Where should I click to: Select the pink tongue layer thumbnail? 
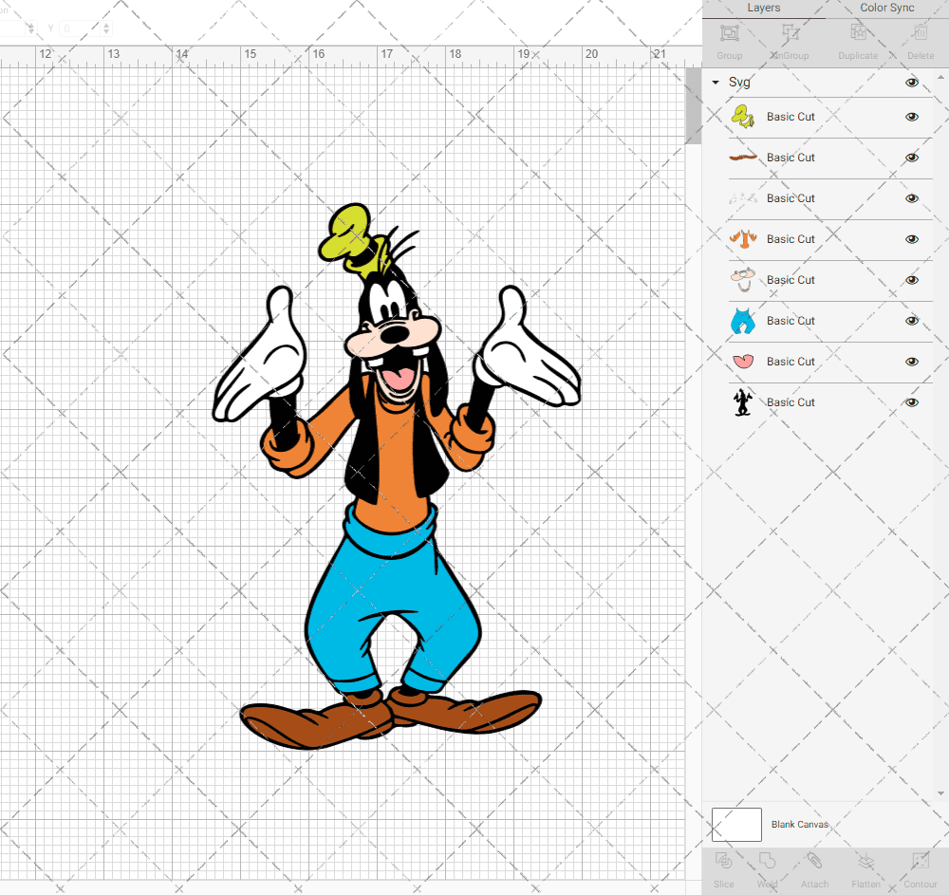pos(743,362)
